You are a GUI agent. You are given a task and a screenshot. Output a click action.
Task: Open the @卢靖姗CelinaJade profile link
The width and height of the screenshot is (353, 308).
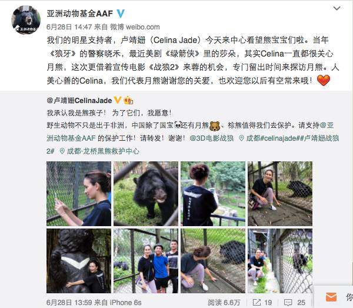[x=79, y=100]
